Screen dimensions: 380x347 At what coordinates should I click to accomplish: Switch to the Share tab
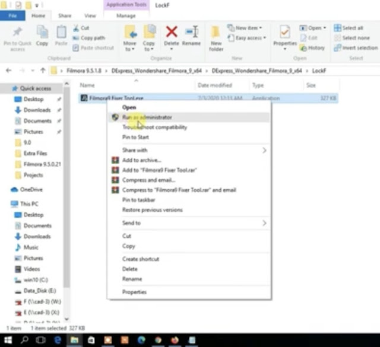click(x=65, y=16)
